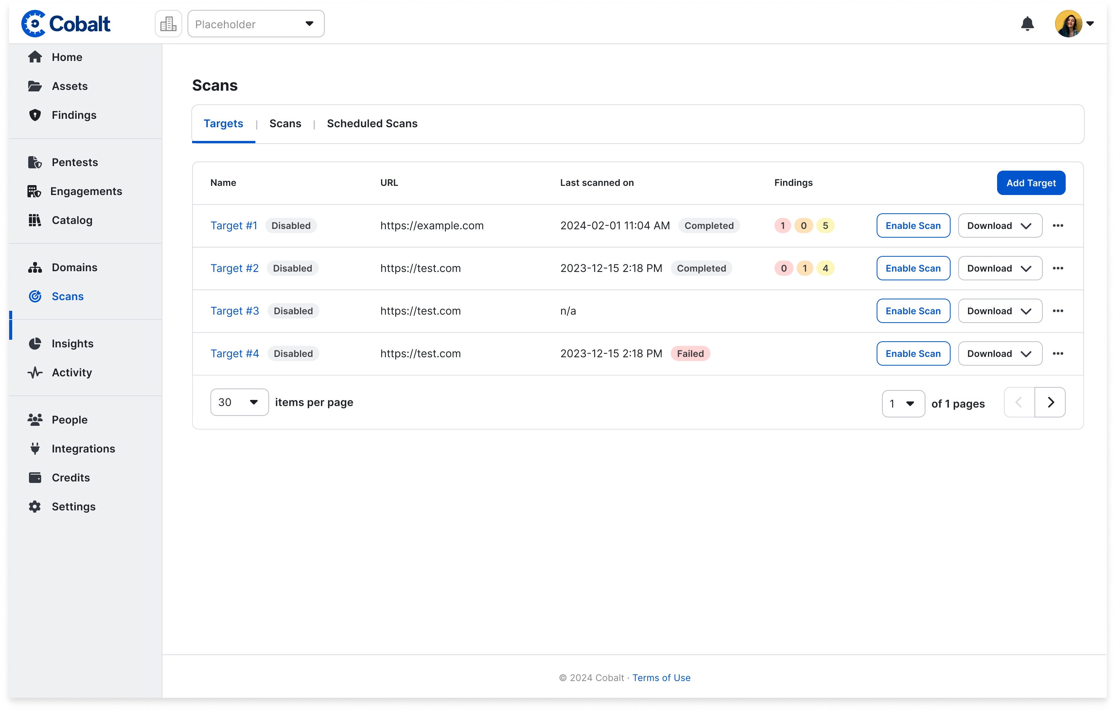Click the Failed status badge
The width and height of the screenshot is (1116, 713).
click(x=690, y=353)
